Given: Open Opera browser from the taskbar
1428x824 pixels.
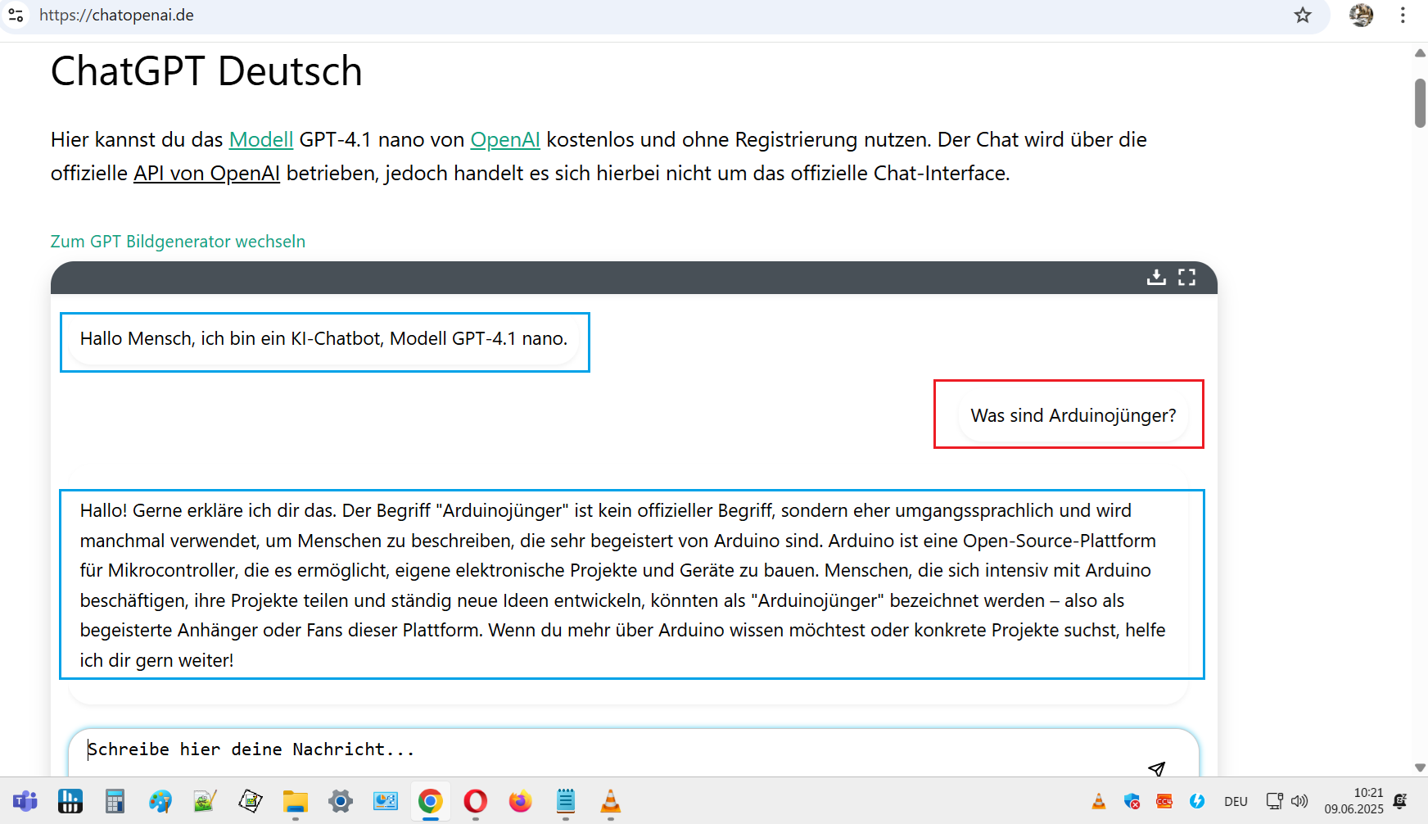Looking at the screenshot, I should click(x=476, y=801).
